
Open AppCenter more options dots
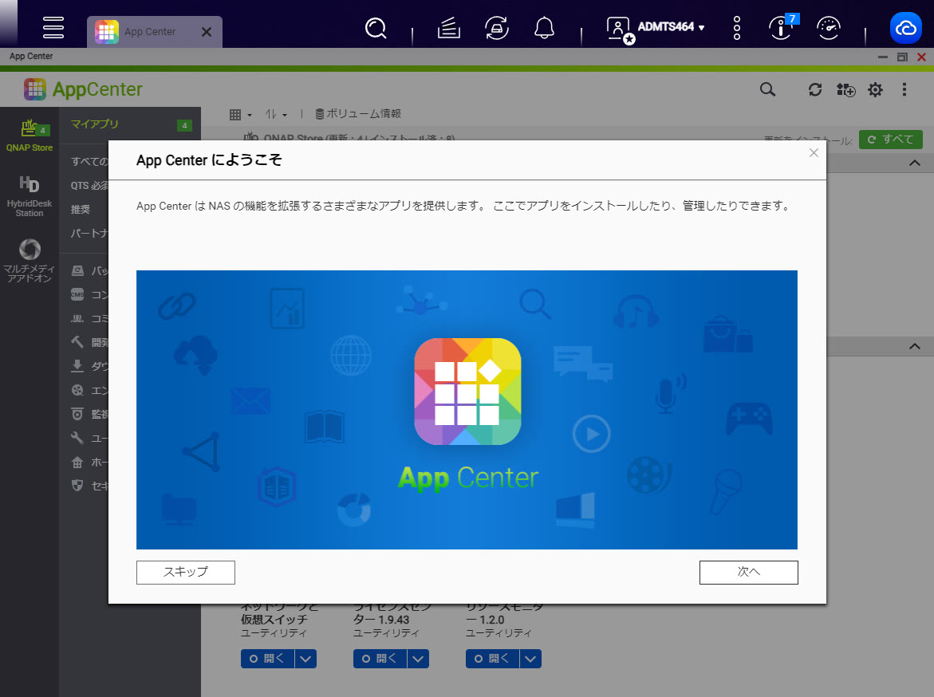click(x=904, y=89)
